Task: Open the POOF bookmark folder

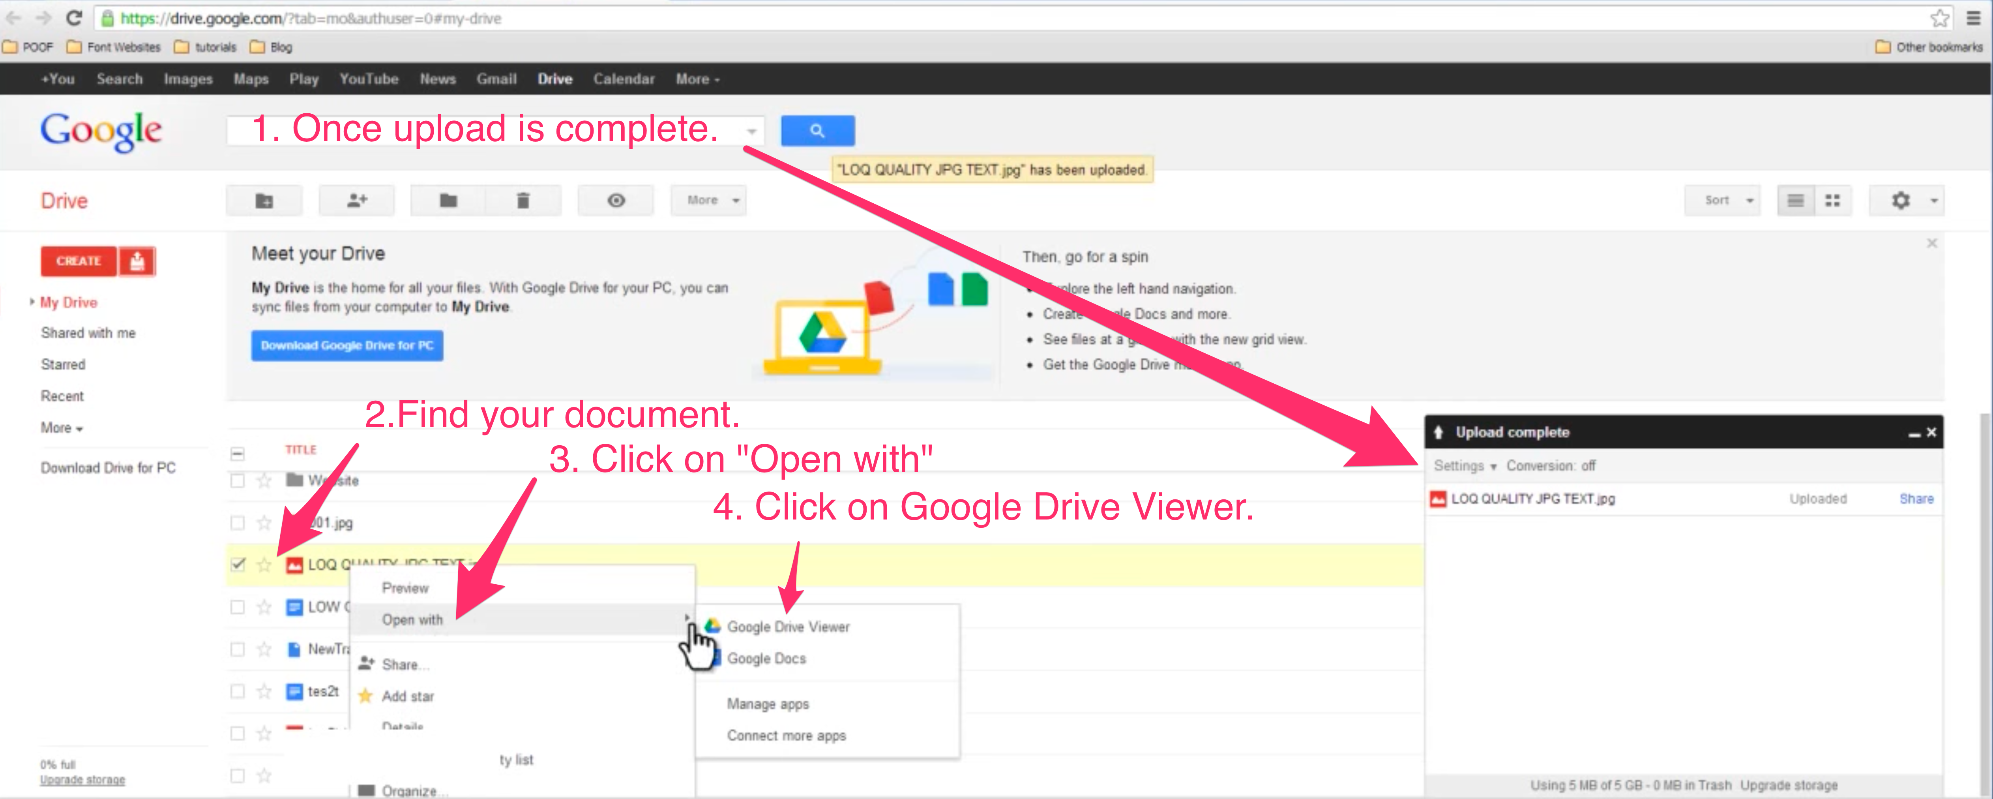Action: [29, 47]
